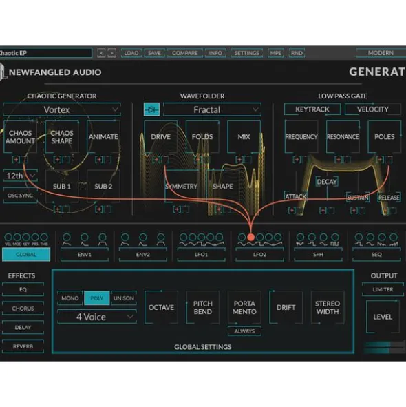Toggle the KEYTRACK button
Viewport: 406px width, 407px height.
tap(312, 109)
